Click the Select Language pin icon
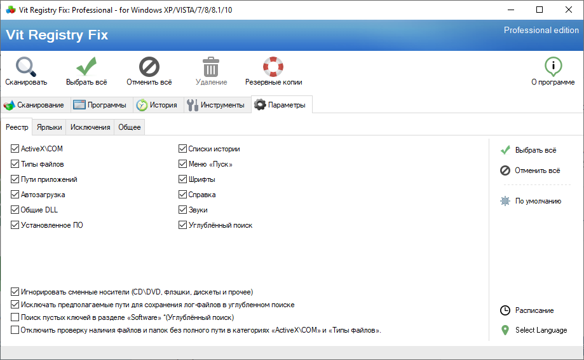 (x=505, y=330)
